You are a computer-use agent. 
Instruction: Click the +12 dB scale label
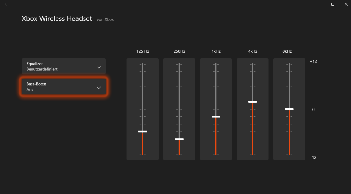[313, 61]
